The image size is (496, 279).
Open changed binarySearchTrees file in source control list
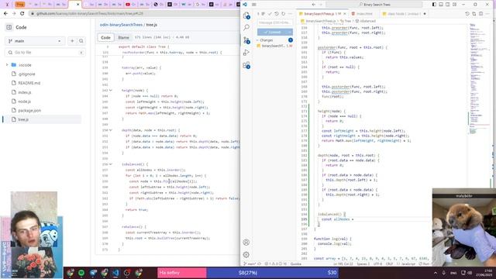click(275, 46)
